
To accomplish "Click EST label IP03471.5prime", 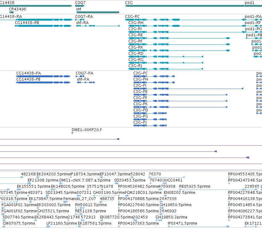I will pyautogui.click(x=183, y=223).
